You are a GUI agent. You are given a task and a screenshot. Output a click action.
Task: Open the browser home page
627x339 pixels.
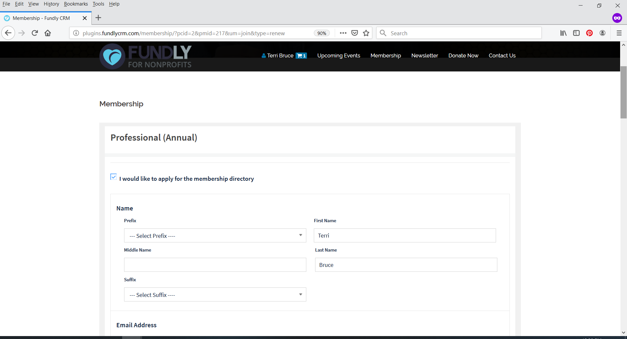tap(48, 33)
